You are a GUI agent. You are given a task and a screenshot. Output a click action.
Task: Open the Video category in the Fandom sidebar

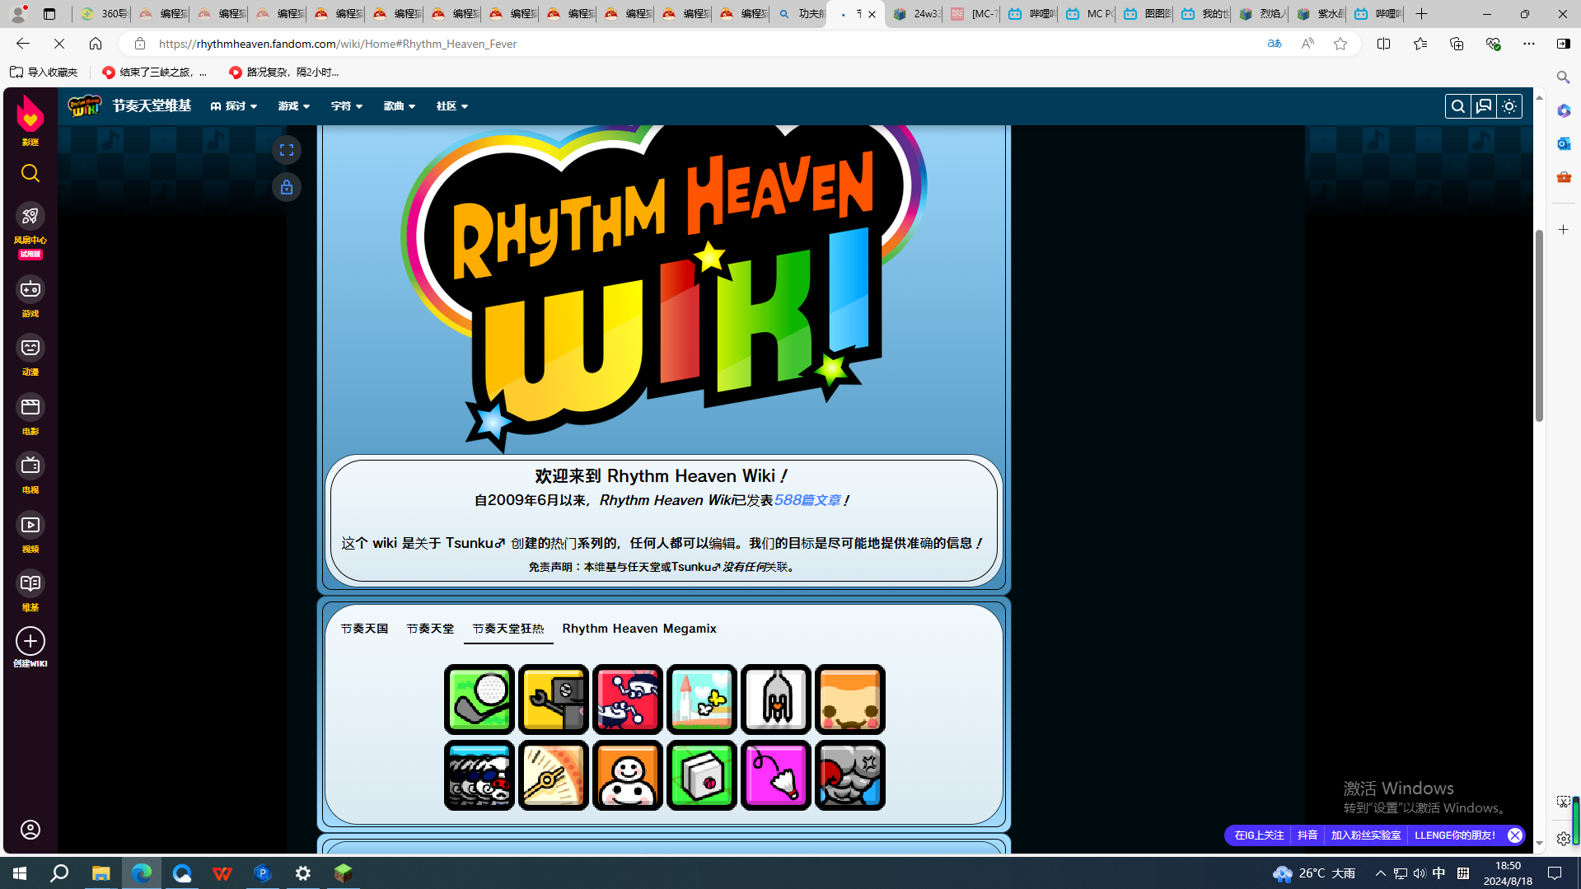[x=30, y=525]
